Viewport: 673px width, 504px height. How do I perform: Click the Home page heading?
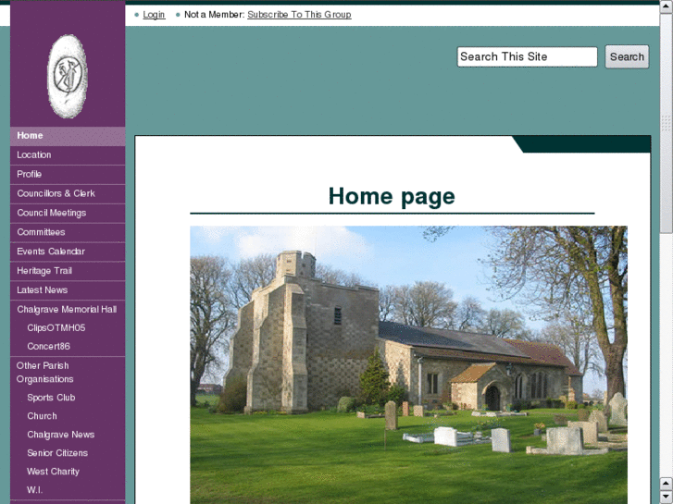pos(392,196)
